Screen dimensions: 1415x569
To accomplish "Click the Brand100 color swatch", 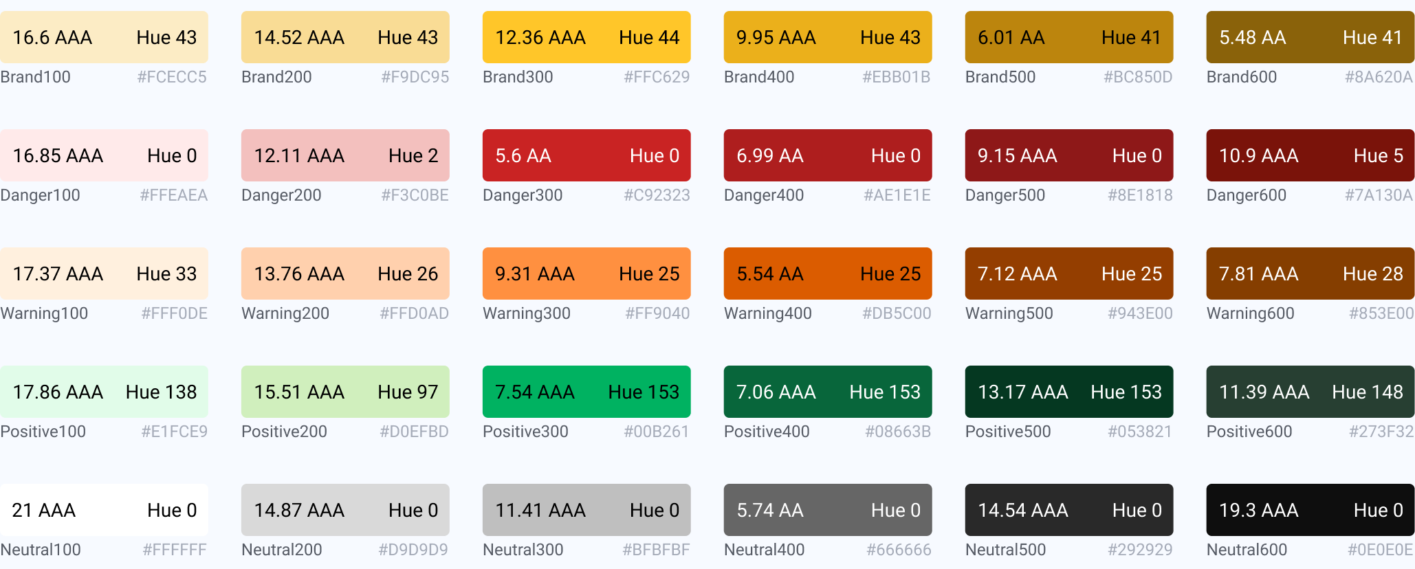I will 104,37.
